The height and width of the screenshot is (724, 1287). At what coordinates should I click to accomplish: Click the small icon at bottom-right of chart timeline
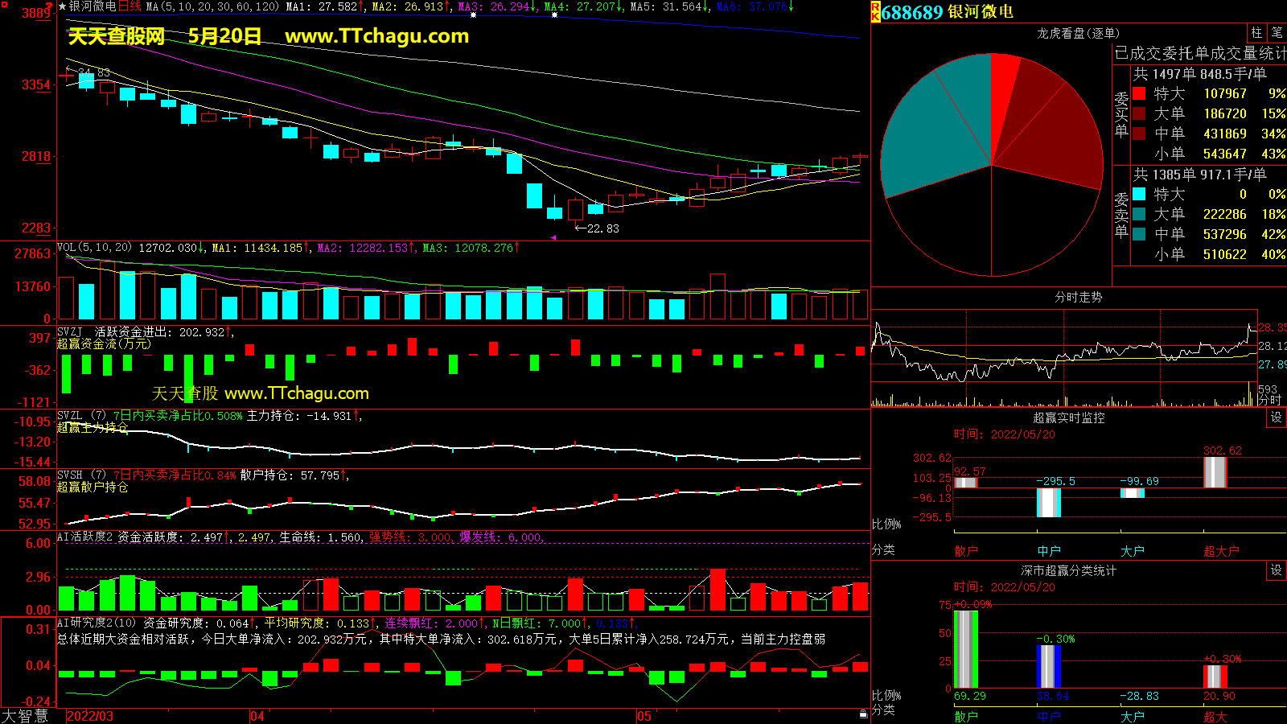coord(863,714)
